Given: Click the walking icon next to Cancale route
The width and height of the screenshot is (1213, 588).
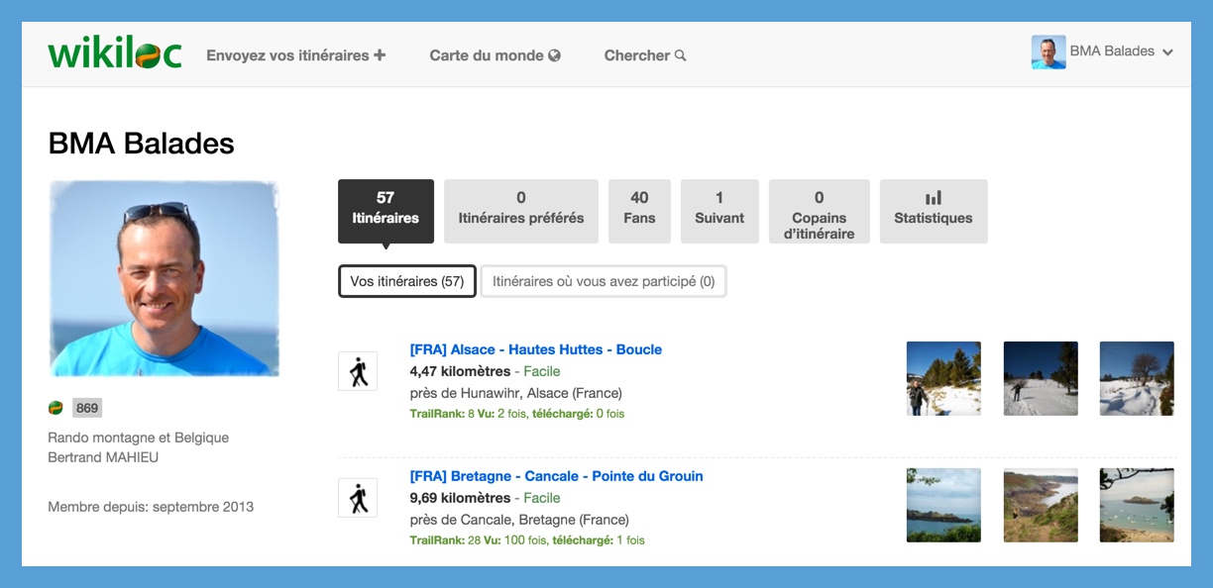Looking at the screenshot, I should coord(357,498).
